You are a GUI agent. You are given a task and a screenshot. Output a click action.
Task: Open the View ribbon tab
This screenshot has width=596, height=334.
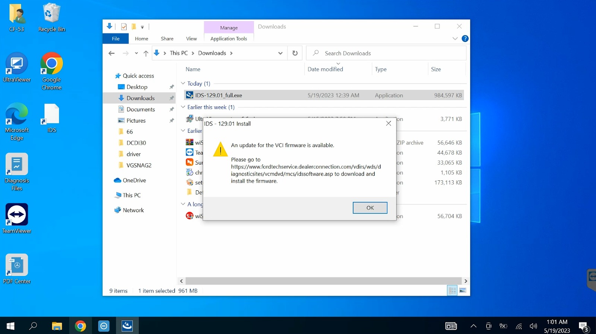(191, 39)
